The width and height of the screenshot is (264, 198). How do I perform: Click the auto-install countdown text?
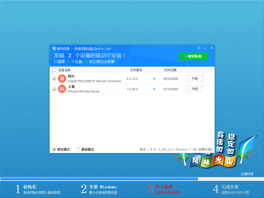point(84,62)
